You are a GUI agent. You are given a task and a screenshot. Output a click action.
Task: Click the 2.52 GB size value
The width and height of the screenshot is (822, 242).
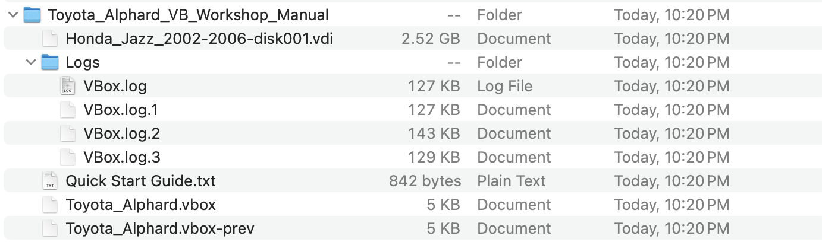tap(431, 39)
